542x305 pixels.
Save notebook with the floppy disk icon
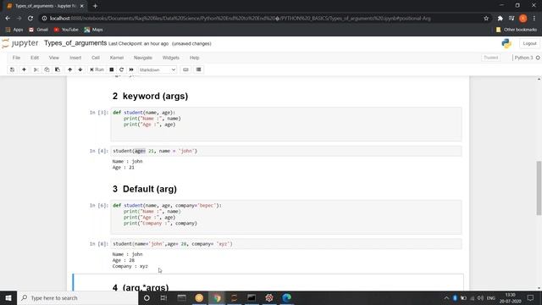12,69
